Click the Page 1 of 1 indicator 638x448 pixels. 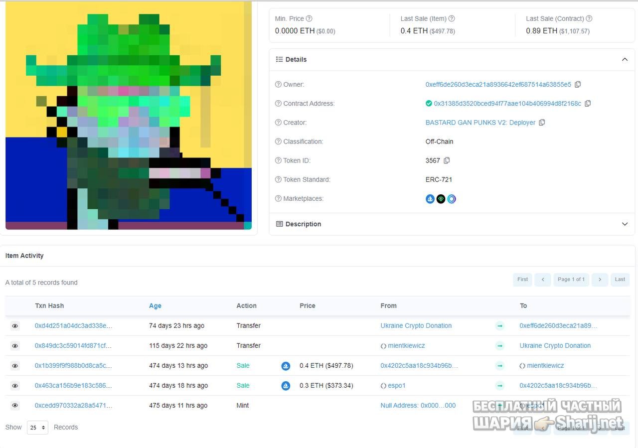pos(571,280)
